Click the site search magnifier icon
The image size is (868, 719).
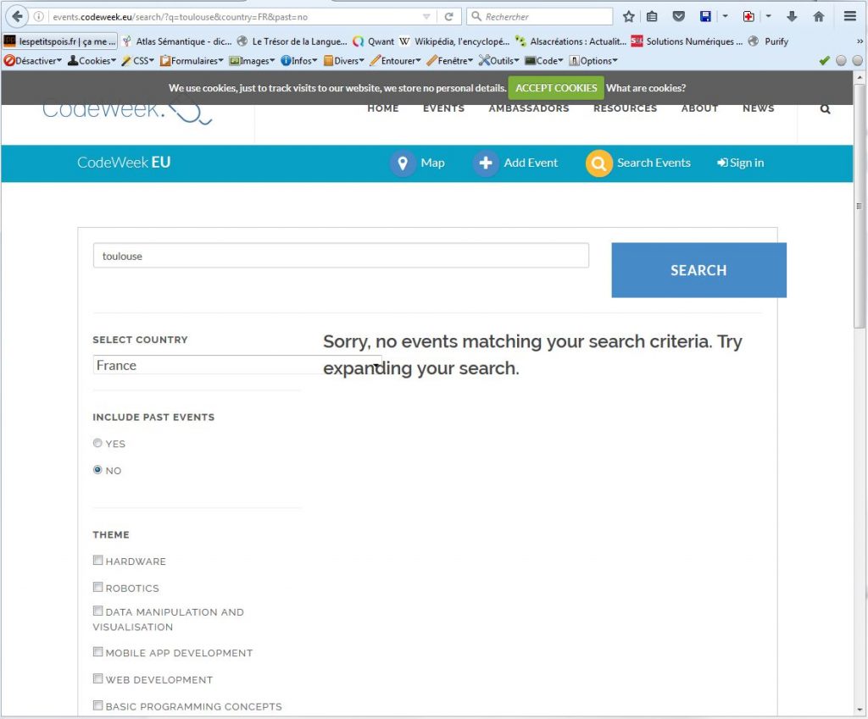pos(825,109)
